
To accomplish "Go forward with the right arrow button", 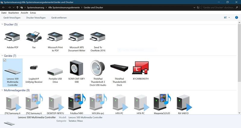I will point(9,7).
